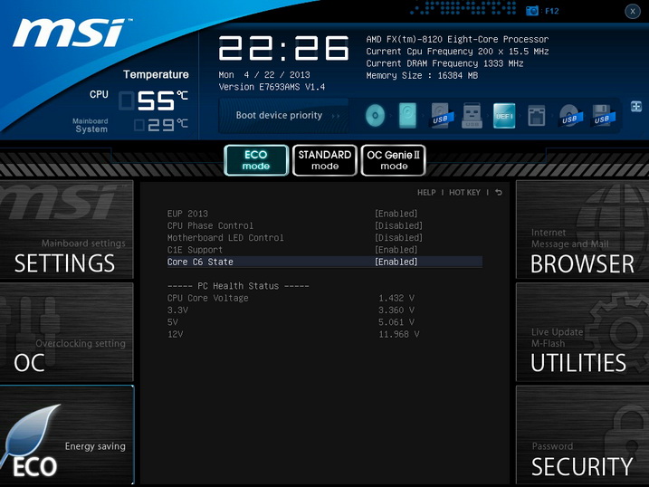Open the HOT KEY list
This screenshot has width=649, height=487.
pos(465,193)
